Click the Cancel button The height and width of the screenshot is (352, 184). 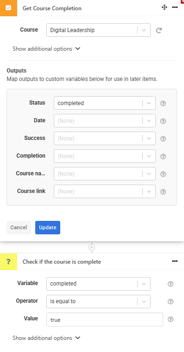19,227
